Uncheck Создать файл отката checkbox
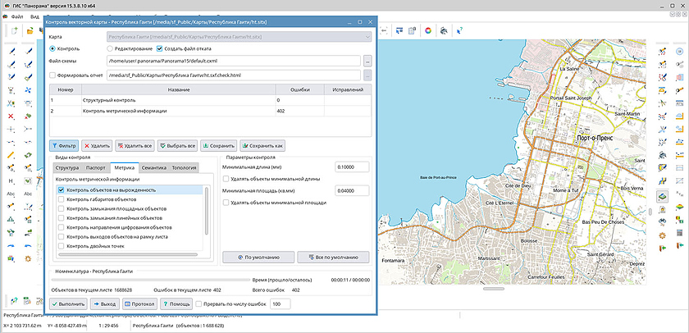 [159, 49]
